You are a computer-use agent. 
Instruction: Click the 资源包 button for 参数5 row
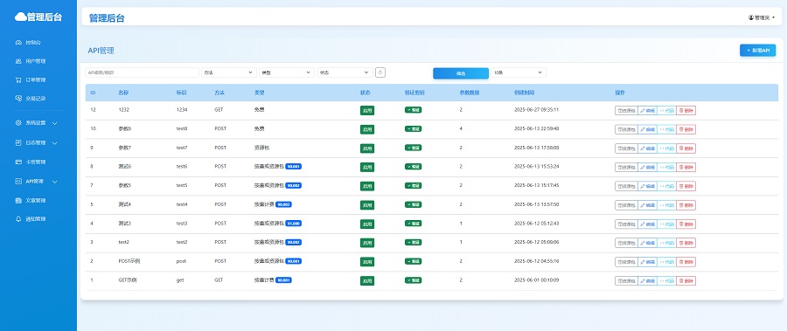[x=626, y=186]
